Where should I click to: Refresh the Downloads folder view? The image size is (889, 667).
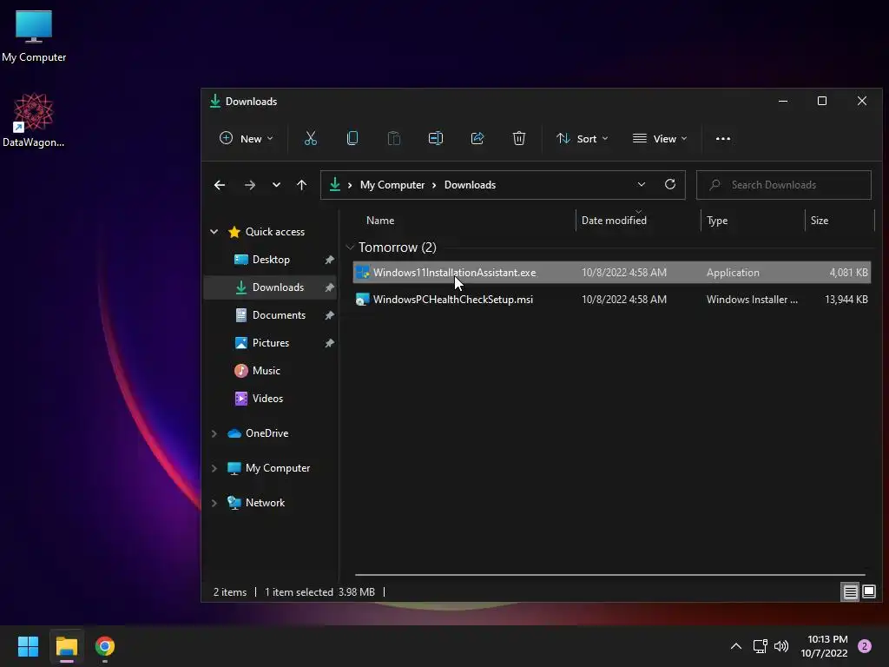670,184
